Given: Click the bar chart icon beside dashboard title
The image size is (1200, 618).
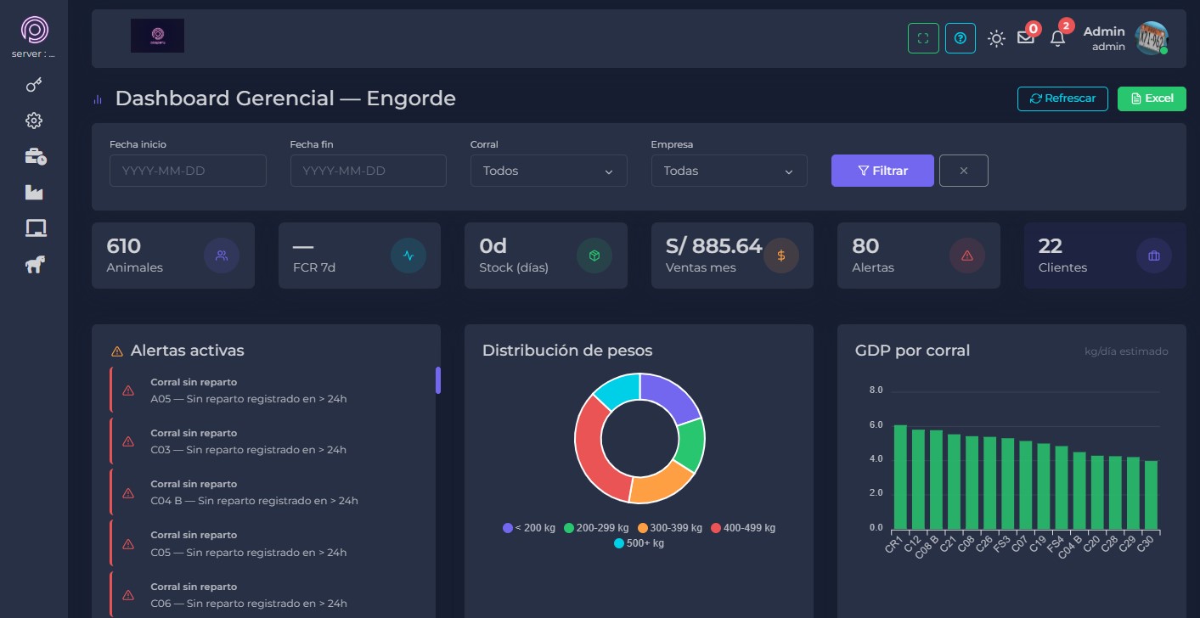Looking at the screenshot, I should tap(98, 99).
